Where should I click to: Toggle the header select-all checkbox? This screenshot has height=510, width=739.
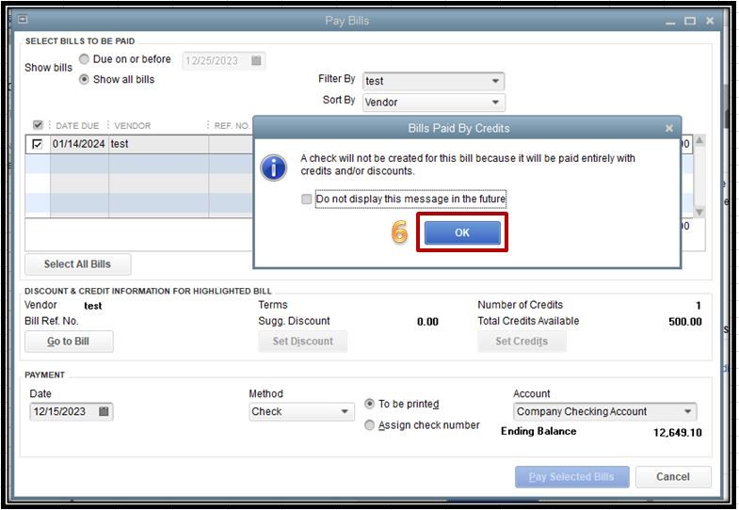point(38,125)
